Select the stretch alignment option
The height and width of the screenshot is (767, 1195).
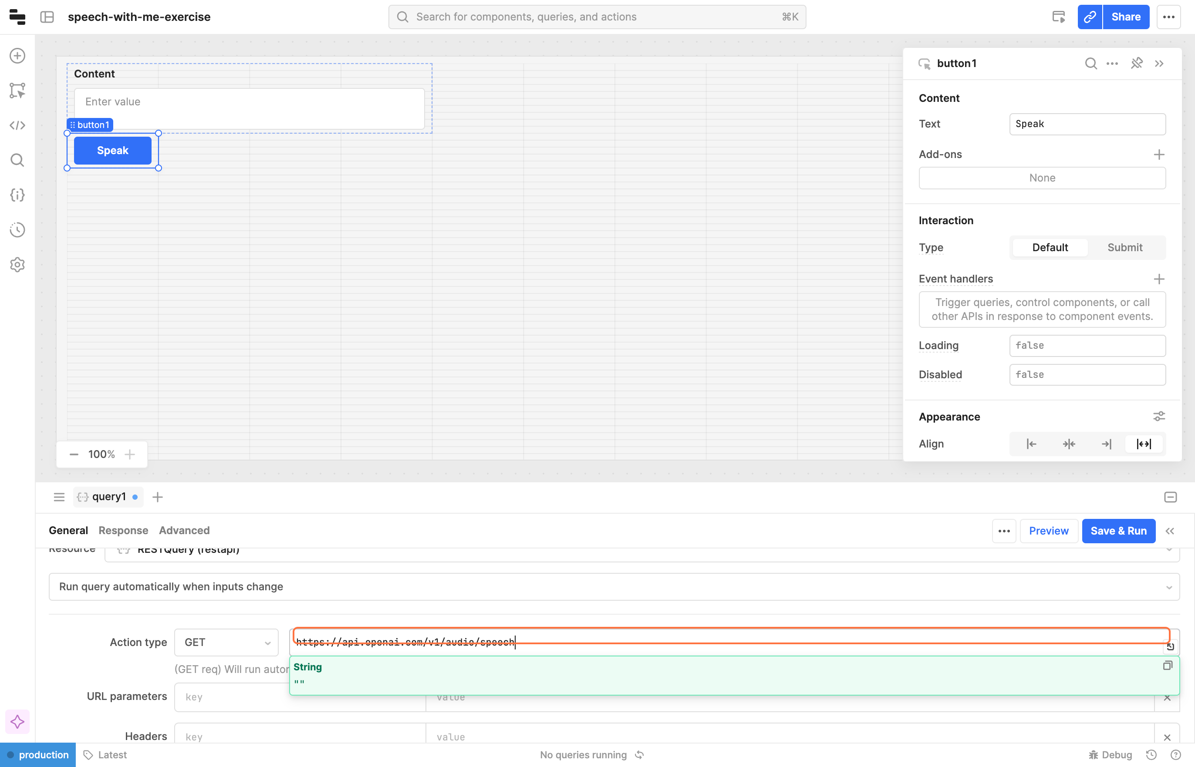pos(1143,444)
